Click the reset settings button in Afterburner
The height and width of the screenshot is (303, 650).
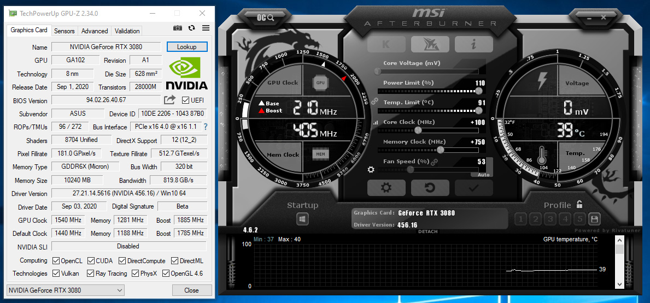430,188
